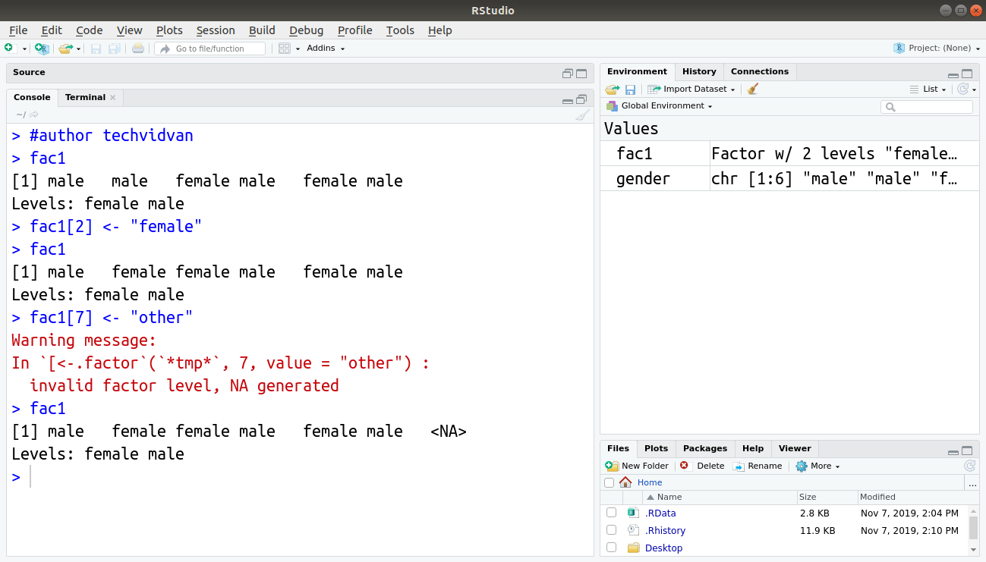This screenshot has height=562, width=986.
Task: Open the Project: (None) menu
Action: pyautogui.click(x=938, y=48)
